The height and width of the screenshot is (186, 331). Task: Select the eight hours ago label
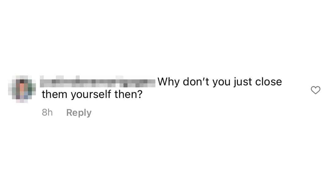click(x=47, y=112)
